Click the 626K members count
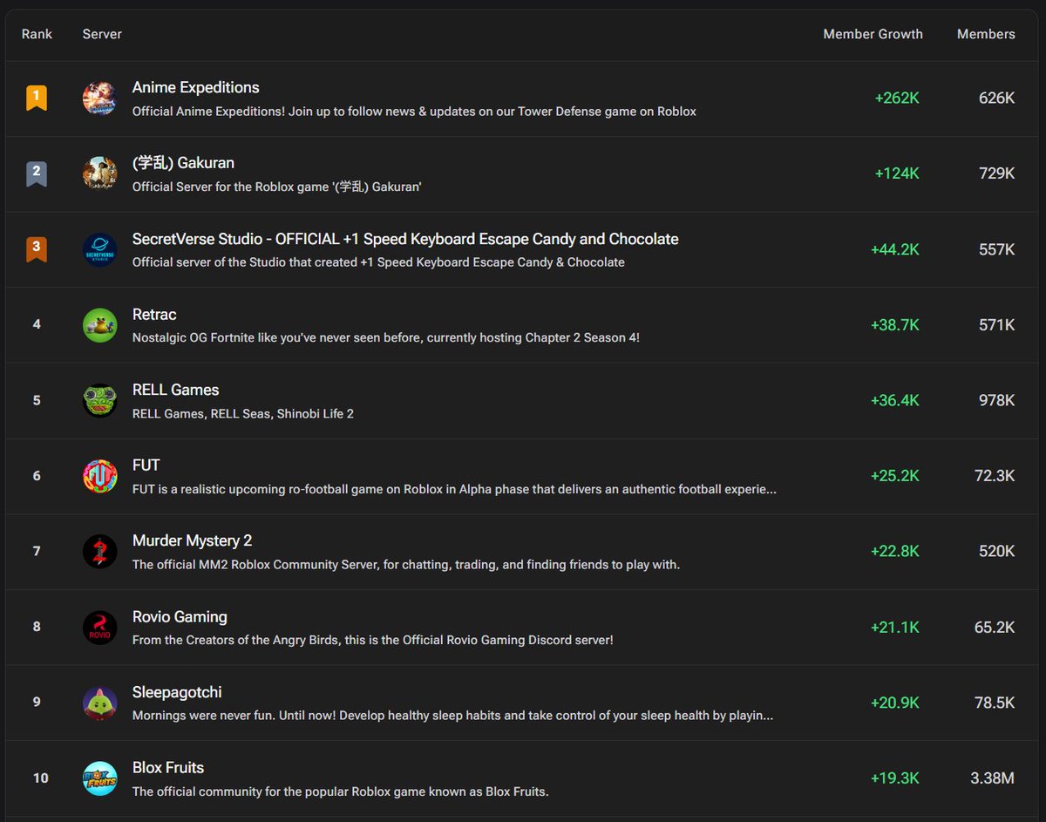 (x=997, y=99)
